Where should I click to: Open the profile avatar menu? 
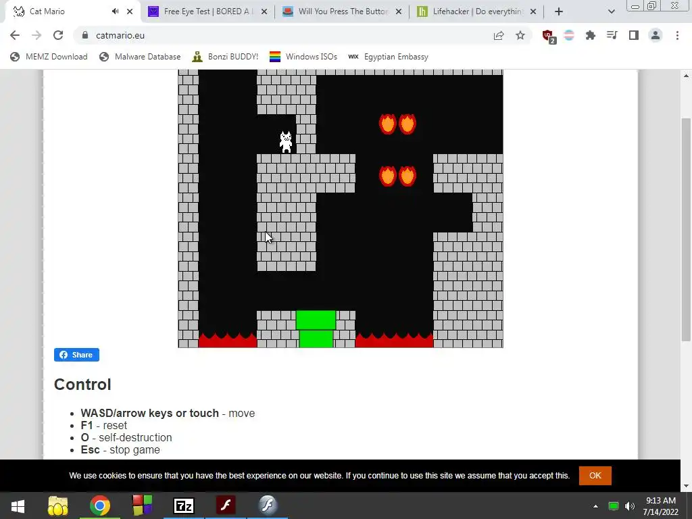[656, 35]
